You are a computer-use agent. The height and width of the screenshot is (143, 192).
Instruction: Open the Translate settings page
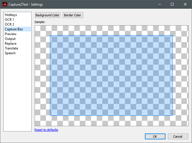[x=17, y=48]
